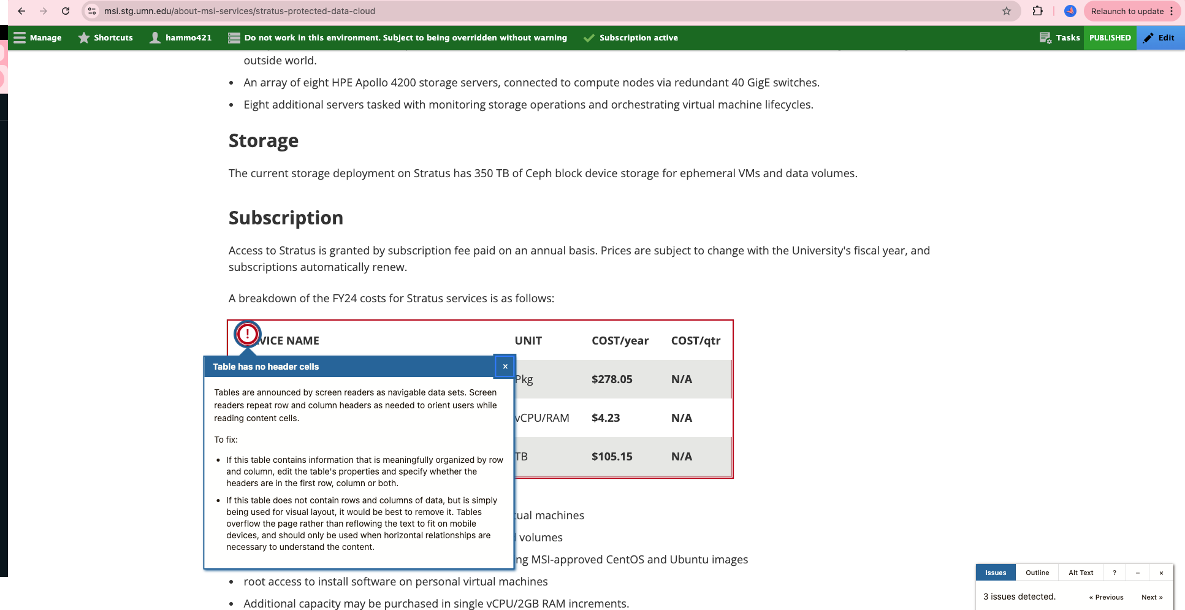The height and width of the screenshot is (610, 1185).
Task: Open the Tasks panel
Action: pos(1060,38)
